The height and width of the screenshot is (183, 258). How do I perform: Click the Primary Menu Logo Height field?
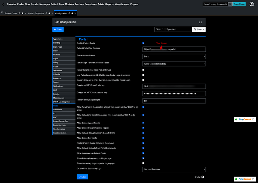click(174, 101)
